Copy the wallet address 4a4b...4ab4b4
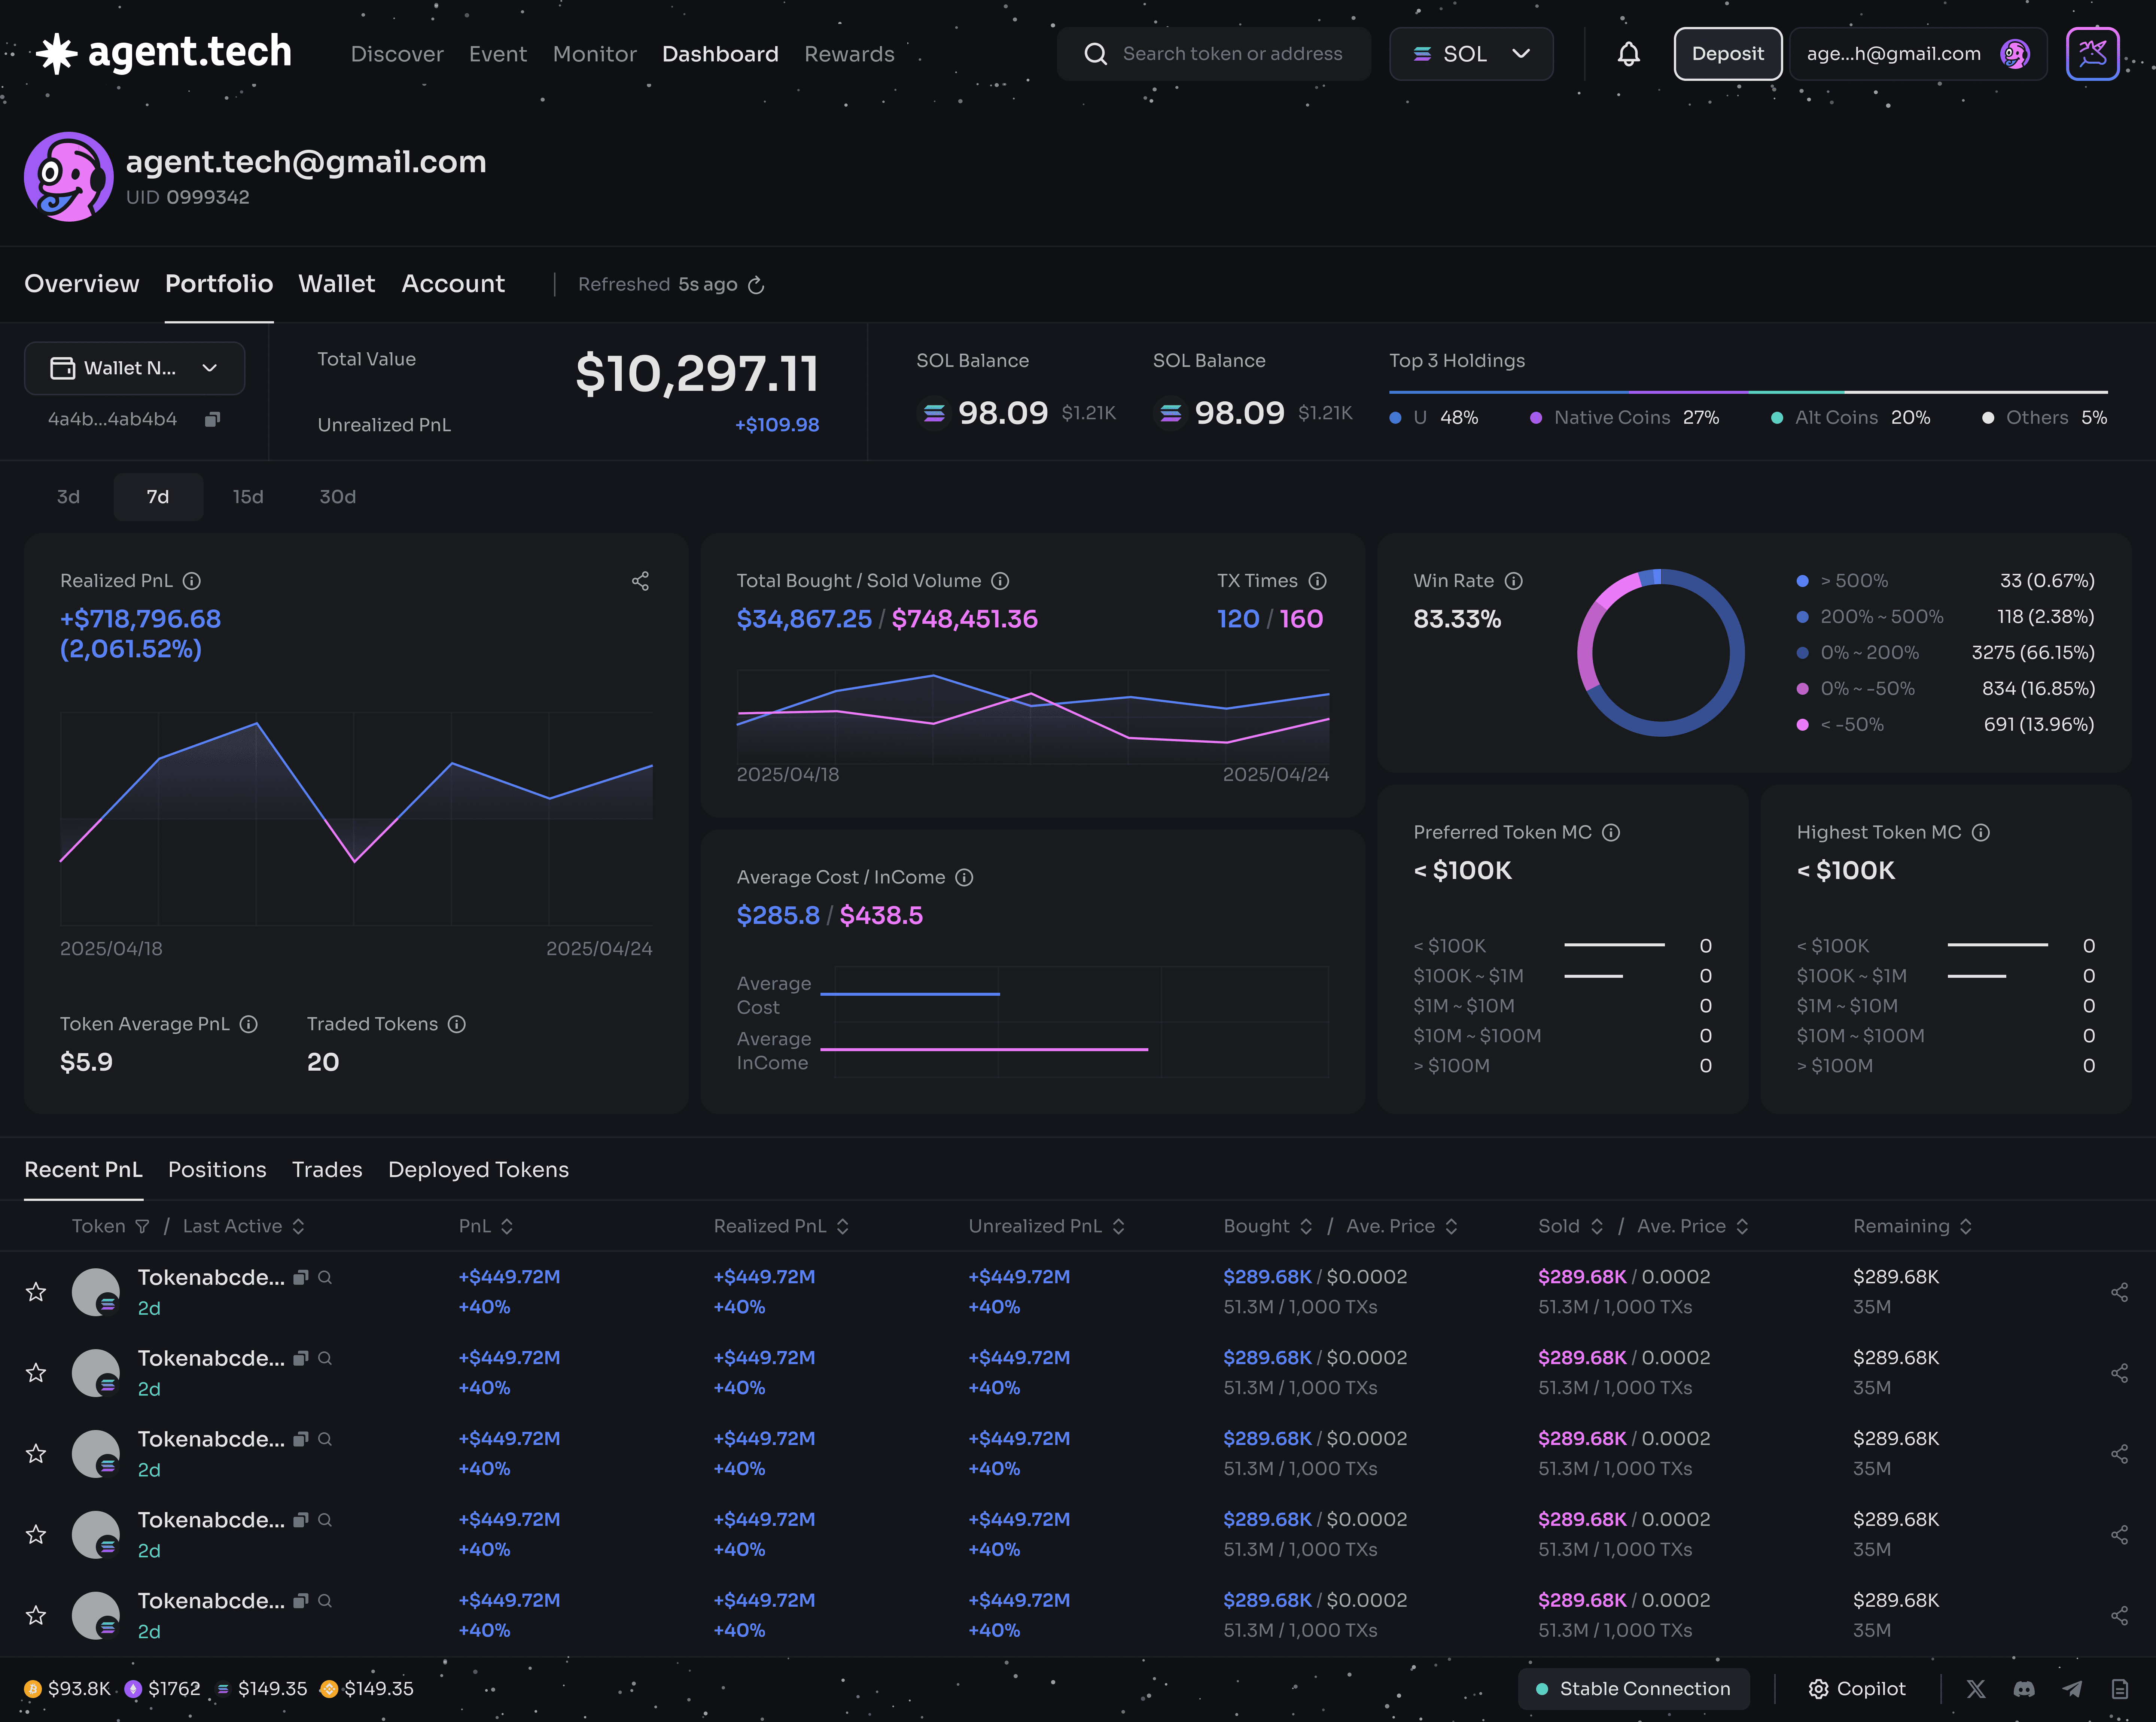Image resolution: width=2156 pixels, height=1722 pixels. point(212,419)
